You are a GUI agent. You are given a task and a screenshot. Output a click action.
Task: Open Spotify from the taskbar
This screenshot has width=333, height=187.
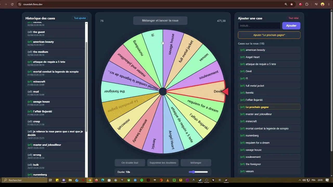point(142,180)
